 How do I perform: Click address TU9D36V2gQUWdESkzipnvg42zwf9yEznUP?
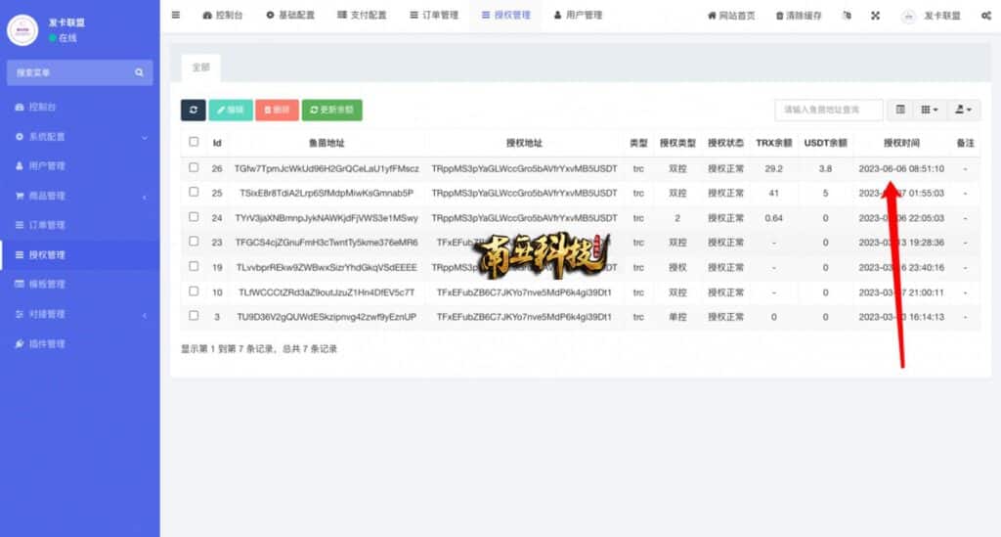click(326, 317)
